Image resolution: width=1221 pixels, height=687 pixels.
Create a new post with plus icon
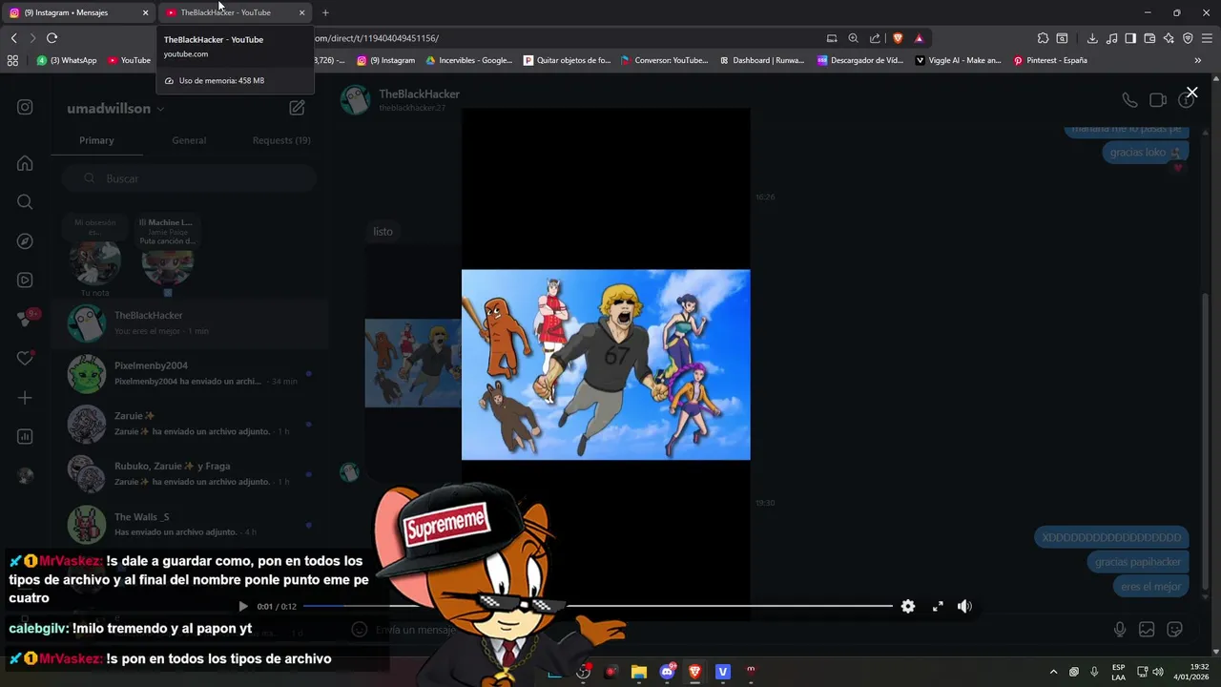point(25,398)
